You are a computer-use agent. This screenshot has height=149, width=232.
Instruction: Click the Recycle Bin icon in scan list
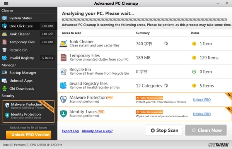(x=63, y=72)
